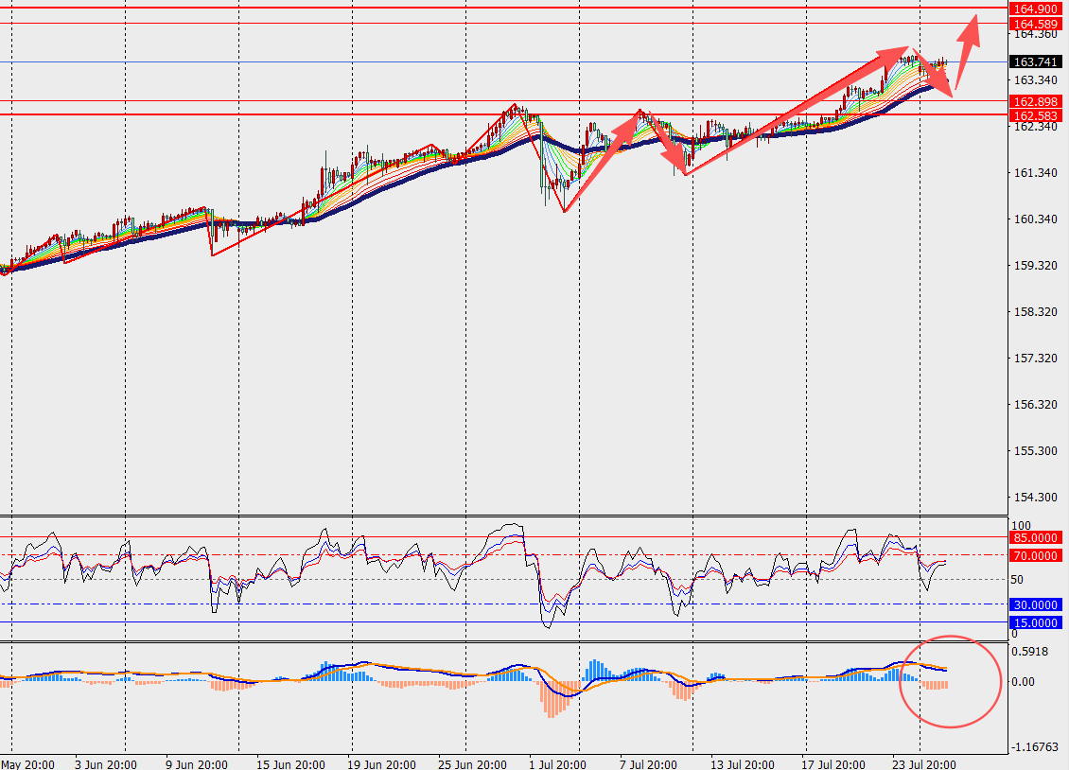Image resolution: width=1069 pixels, height=770 pixels.
Task: Select the upward forecast arrow at top right
Action: (x=968, y=52)
